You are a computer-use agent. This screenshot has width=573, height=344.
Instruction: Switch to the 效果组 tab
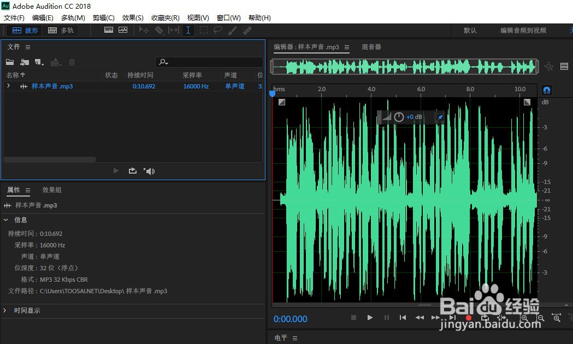pos(51,190)
